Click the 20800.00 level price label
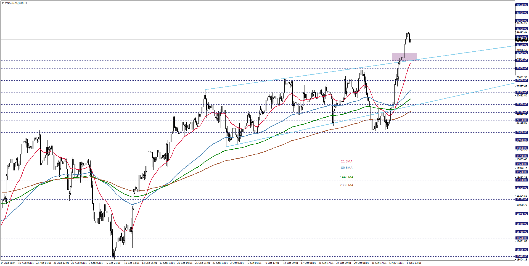The image size is (529, 266). (x=522, y=69)
